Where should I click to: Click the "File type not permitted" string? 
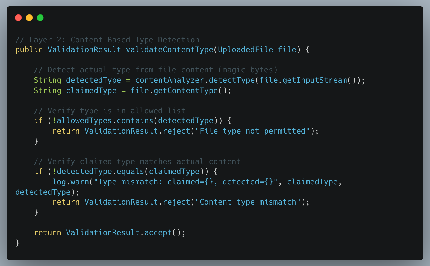(252, 131)
